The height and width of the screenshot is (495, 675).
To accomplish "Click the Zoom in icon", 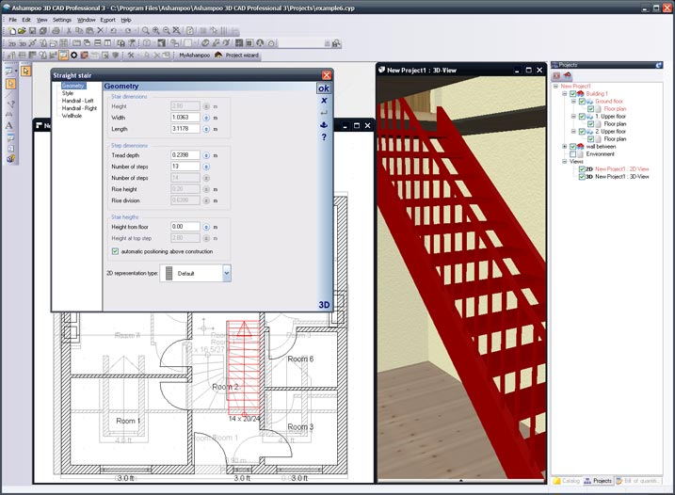I will (x=156, y=31).
